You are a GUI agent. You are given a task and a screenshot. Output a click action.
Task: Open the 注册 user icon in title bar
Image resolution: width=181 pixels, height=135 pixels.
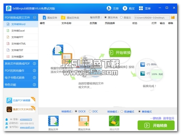coord(109,8)
